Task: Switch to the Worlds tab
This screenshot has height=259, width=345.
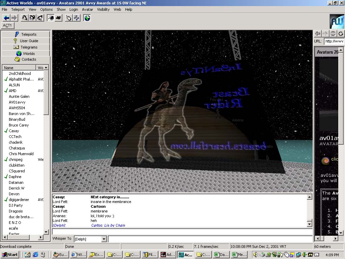Action: (x=26, y=53)
